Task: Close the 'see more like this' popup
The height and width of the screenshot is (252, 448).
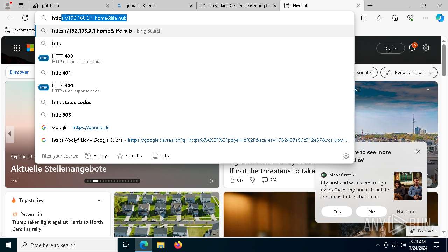Action: pos(418,152)
